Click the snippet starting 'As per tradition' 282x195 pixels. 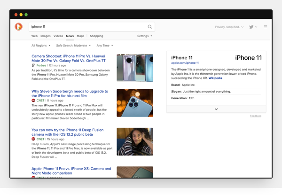(70, 75)
